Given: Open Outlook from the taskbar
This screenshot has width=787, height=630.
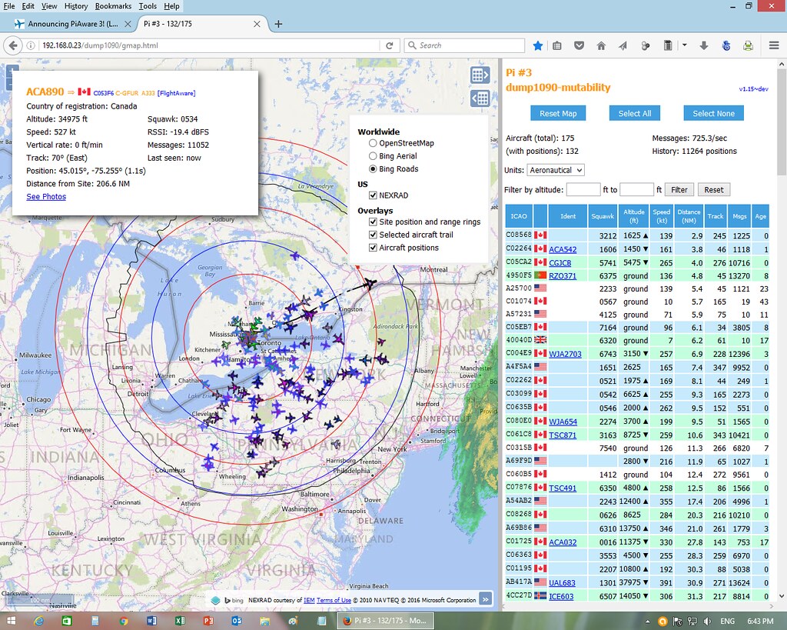Looking at the screenshot, I should (237, 621).
